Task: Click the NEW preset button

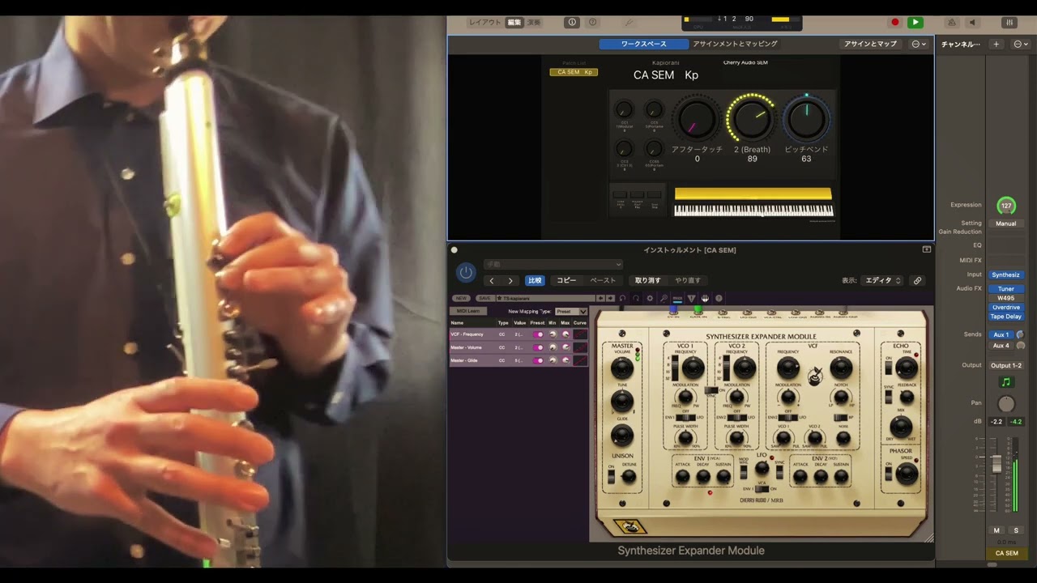Action: point(461,298)
